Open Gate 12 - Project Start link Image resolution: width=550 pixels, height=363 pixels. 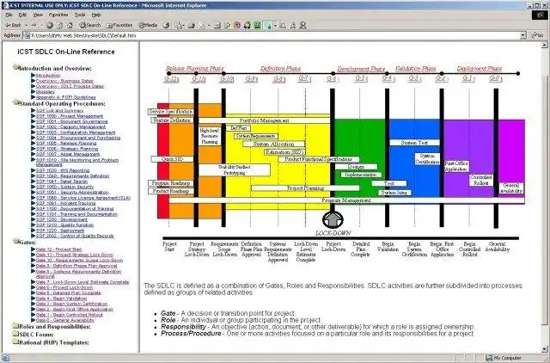click(59, 249)
